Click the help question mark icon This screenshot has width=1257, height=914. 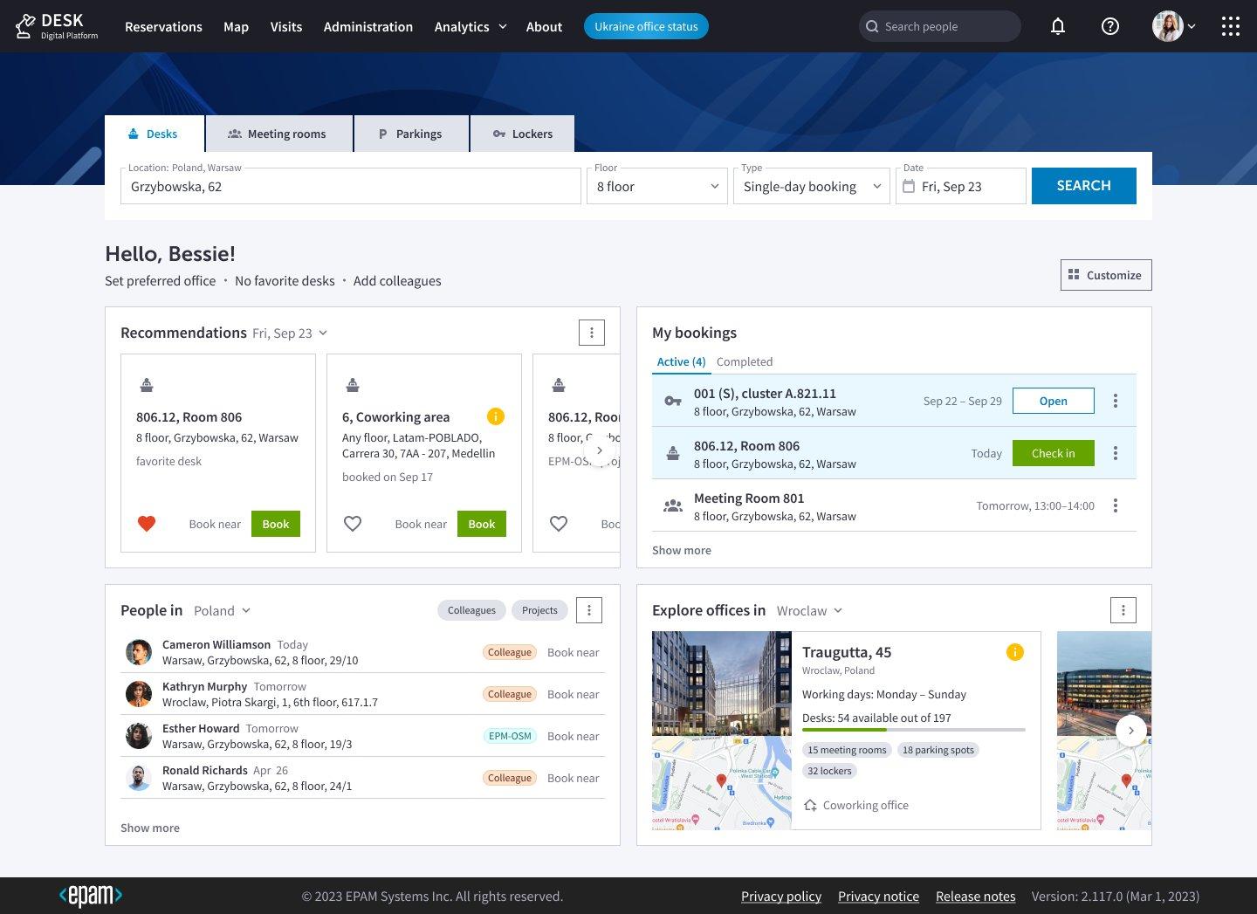click(1109, 26)
